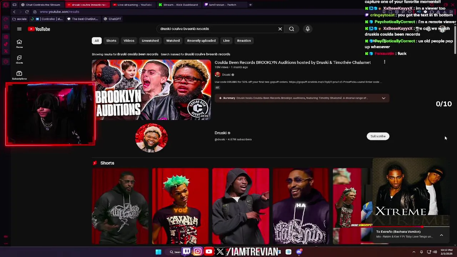The image size is (457, 257).
Task: Clear the search box with X
Action: tap(280, 29)
